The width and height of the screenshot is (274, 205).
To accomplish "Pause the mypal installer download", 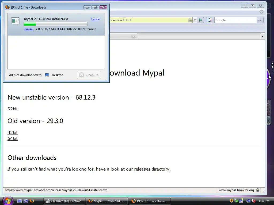I will point(28,29).
